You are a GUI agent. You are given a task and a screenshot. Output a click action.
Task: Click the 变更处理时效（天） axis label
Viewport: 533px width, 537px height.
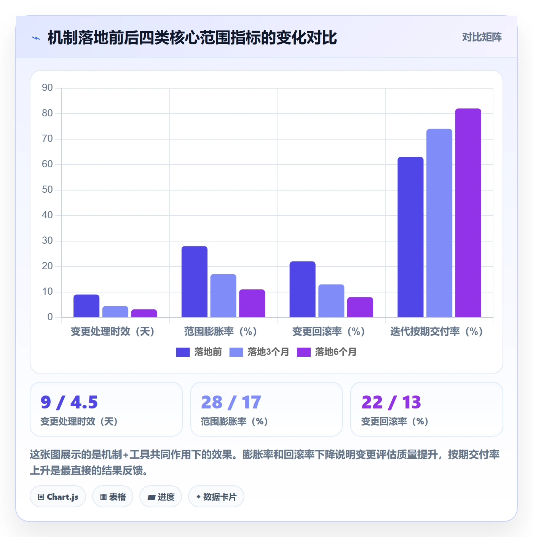pos(113,332)
